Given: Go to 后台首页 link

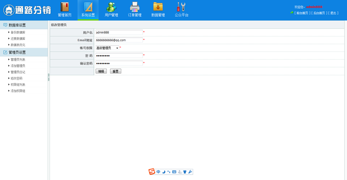Looking at the screenshot, I should tap(319, 13).
